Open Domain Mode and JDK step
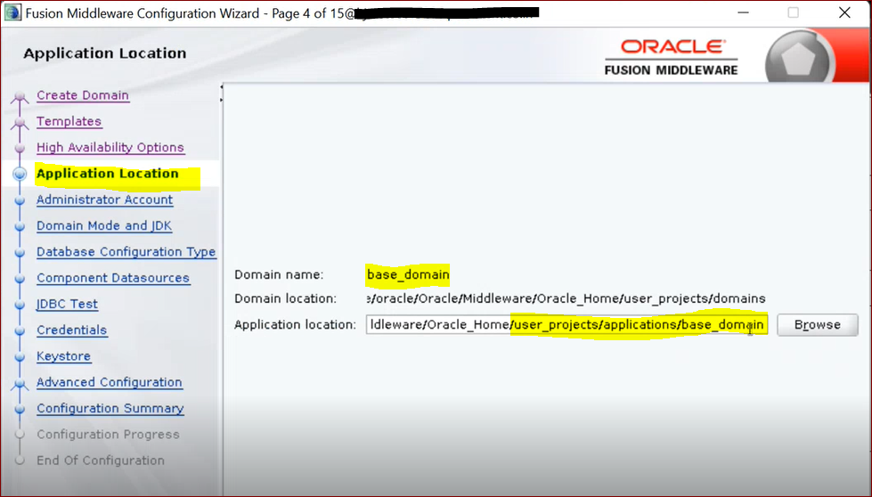Screen dimensions: 872x497 click(x=104, y=225)
